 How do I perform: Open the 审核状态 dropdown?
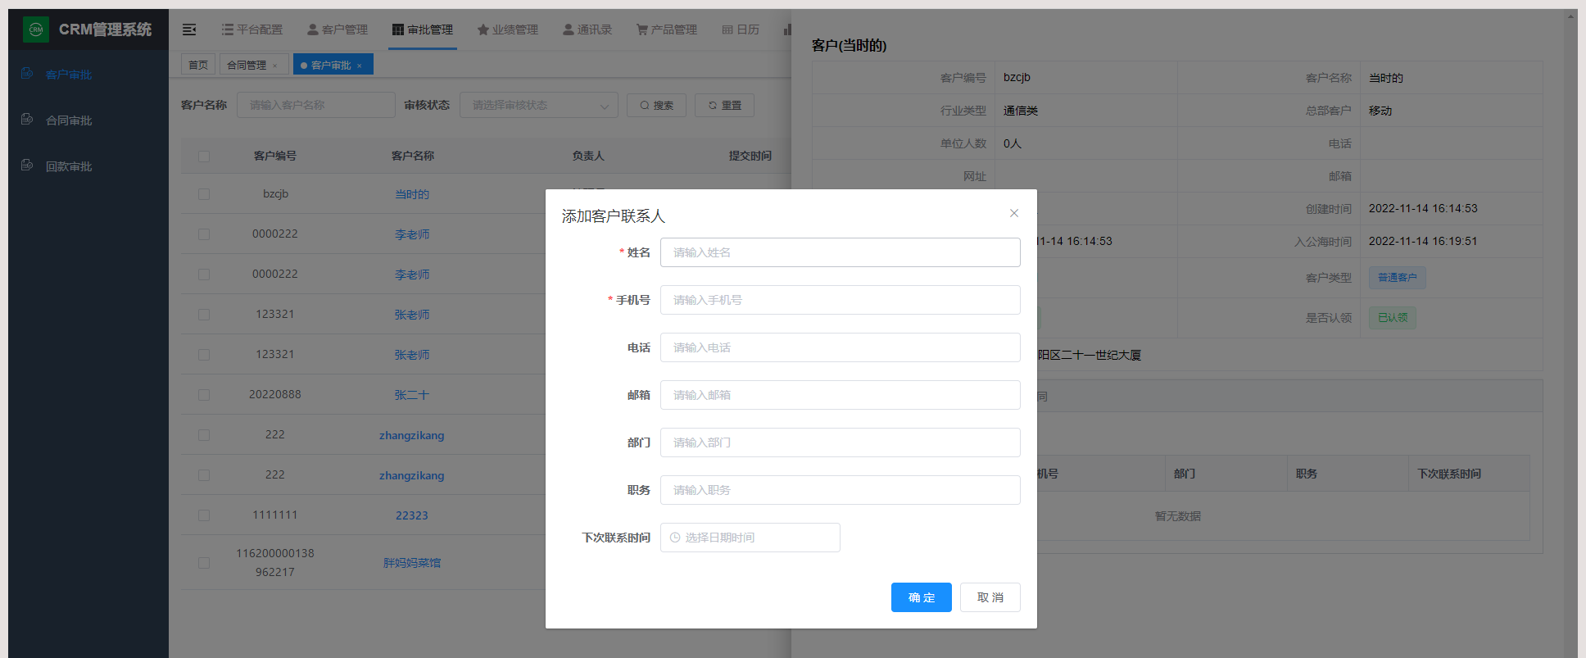(538, 105)
